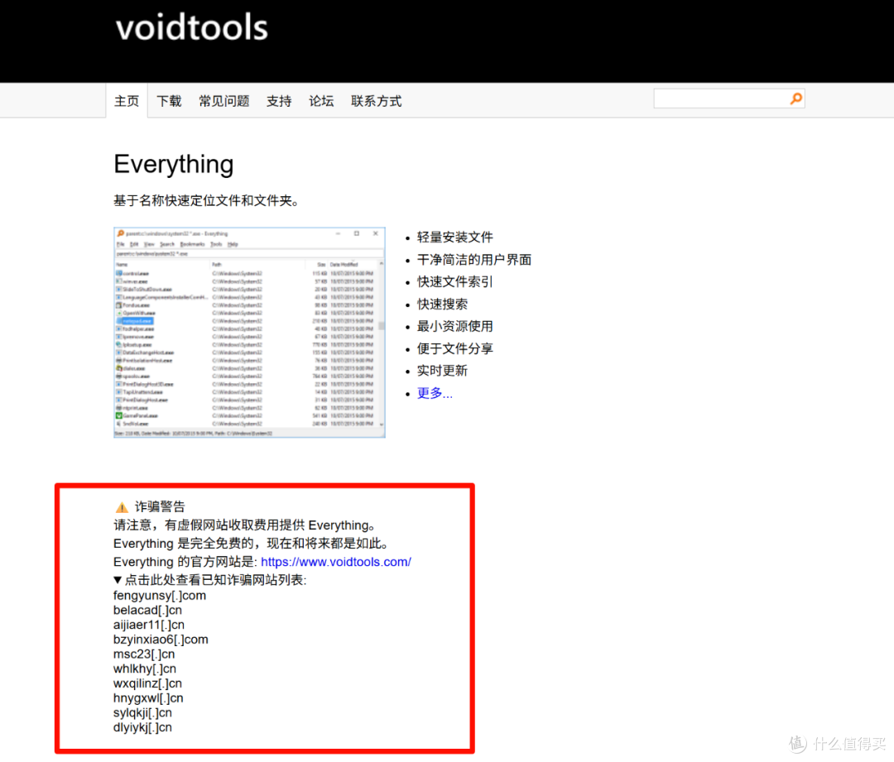Image resolution: width=894 pixels, height=762 pixels.
Task: Follow the 更多... link
Action: (x=435, y=393)
